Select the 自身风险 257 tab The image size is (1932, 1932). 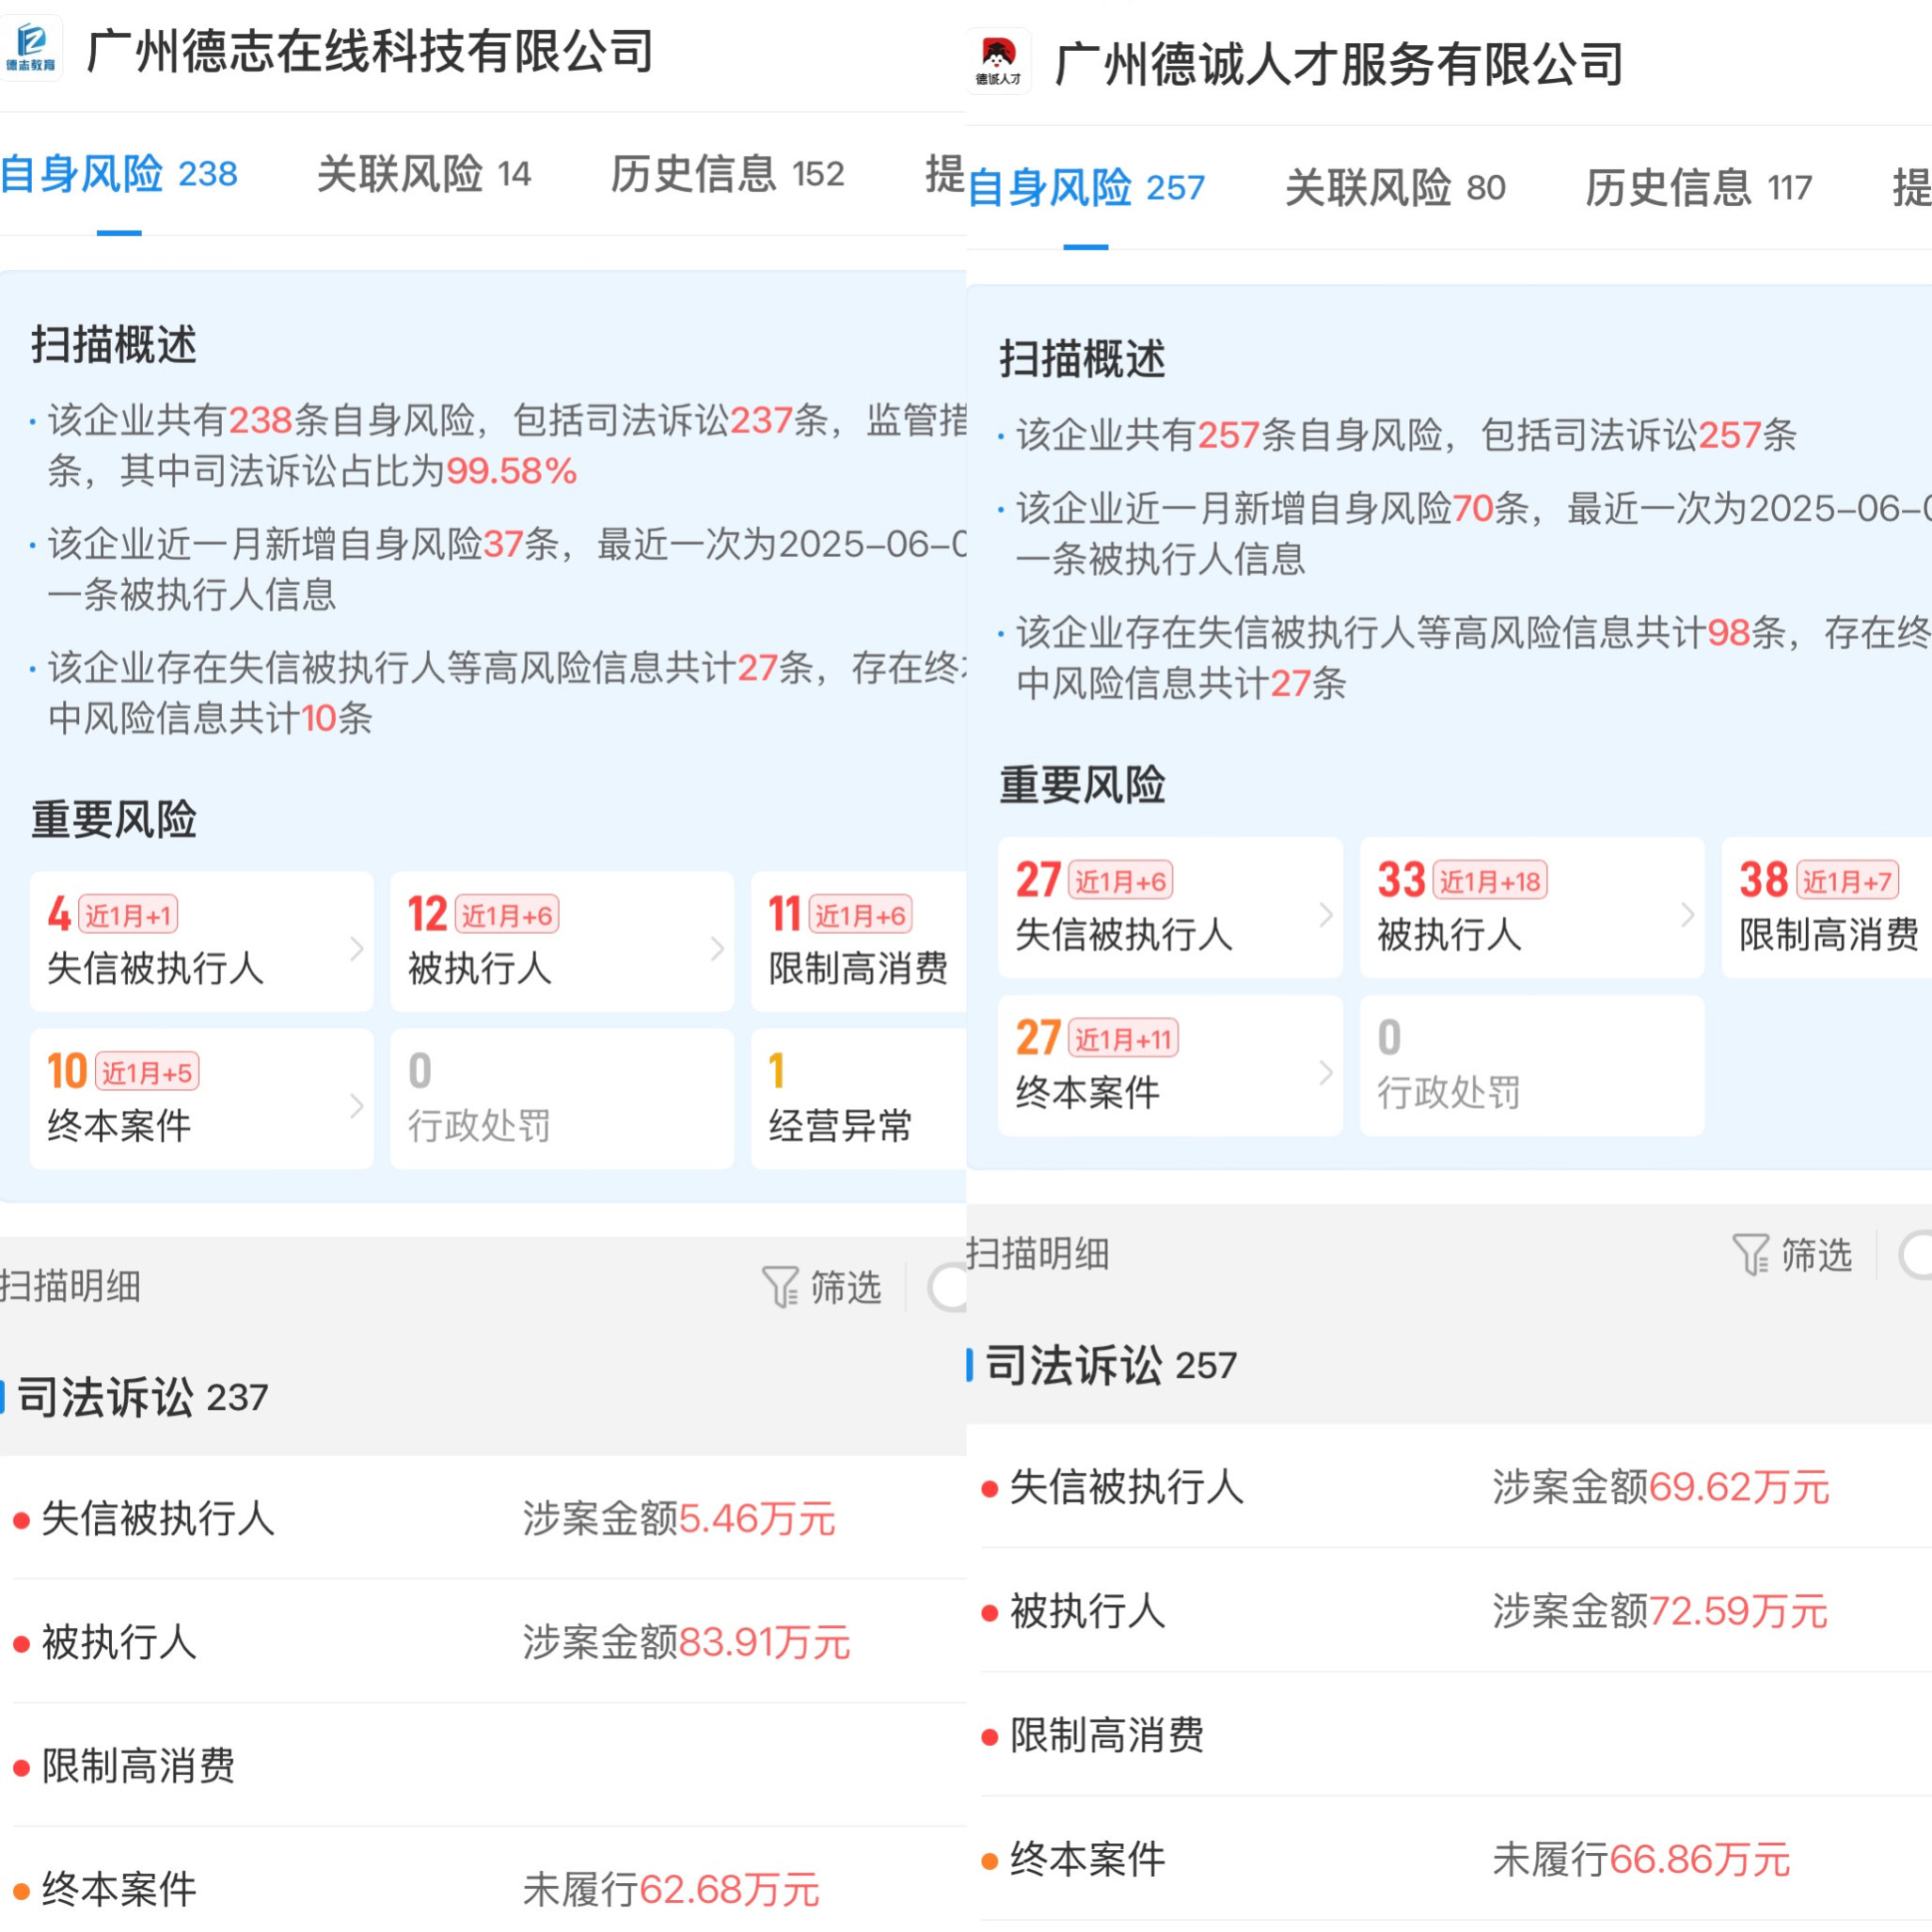1085,187
